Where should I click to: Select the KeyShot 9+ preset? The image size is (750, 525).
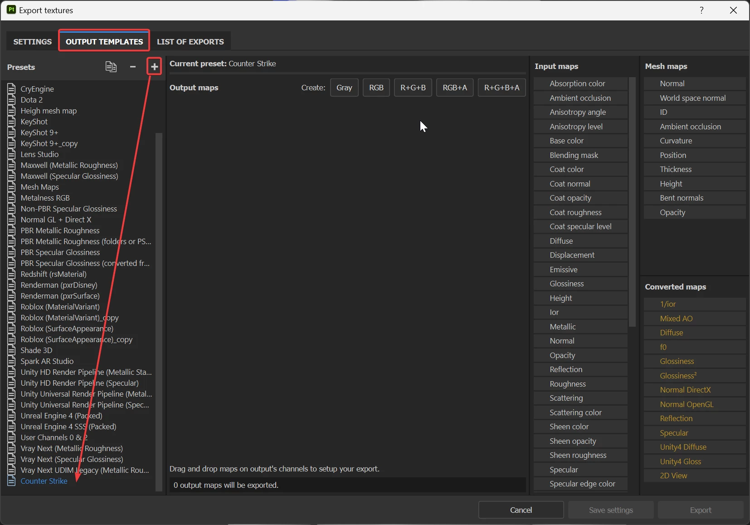tap(39, 132)
